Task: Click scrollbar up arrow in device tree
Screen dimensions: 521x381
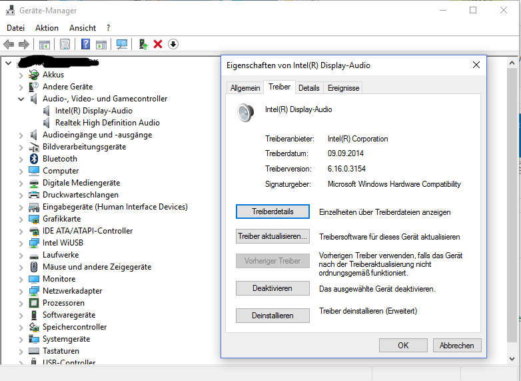Action: (512, 63)
